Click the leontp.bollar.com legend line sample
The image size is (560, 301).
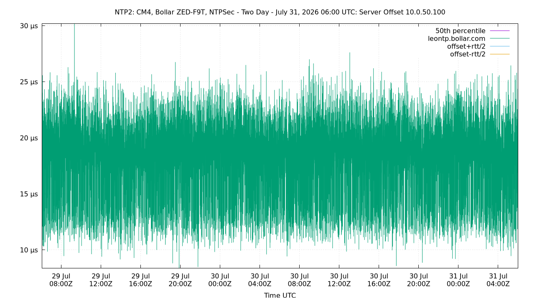[500, 39]
